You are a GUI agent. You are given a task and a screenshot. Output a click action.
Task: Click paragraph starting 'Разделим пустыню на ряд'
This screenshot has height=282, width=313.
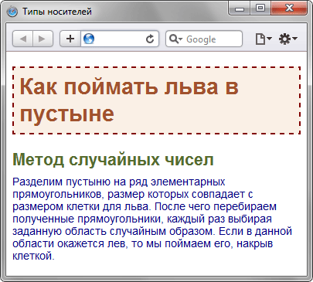(x=152, y=219)
